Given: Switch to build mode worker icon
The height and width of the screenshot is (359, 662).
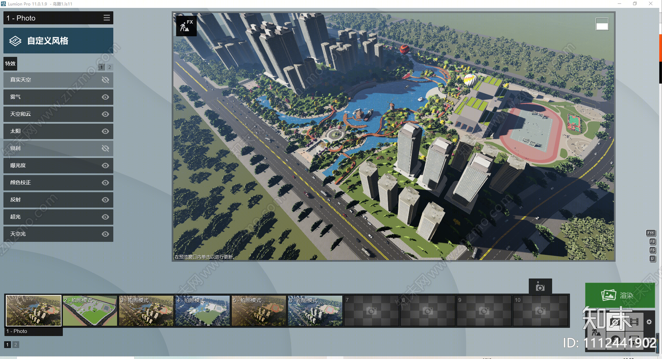Looking at the screenshot, I should 596,332.
